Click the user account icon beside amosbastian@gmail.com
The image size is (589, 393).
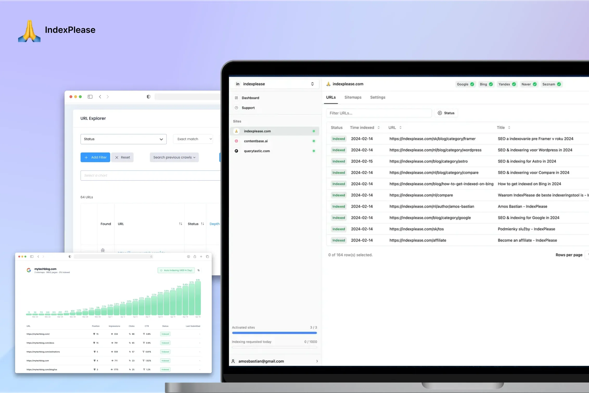click(x=233, y=361)
